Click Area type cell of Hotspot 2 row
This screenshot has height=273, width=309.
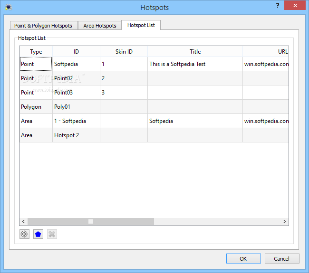[x=36, y=135]
